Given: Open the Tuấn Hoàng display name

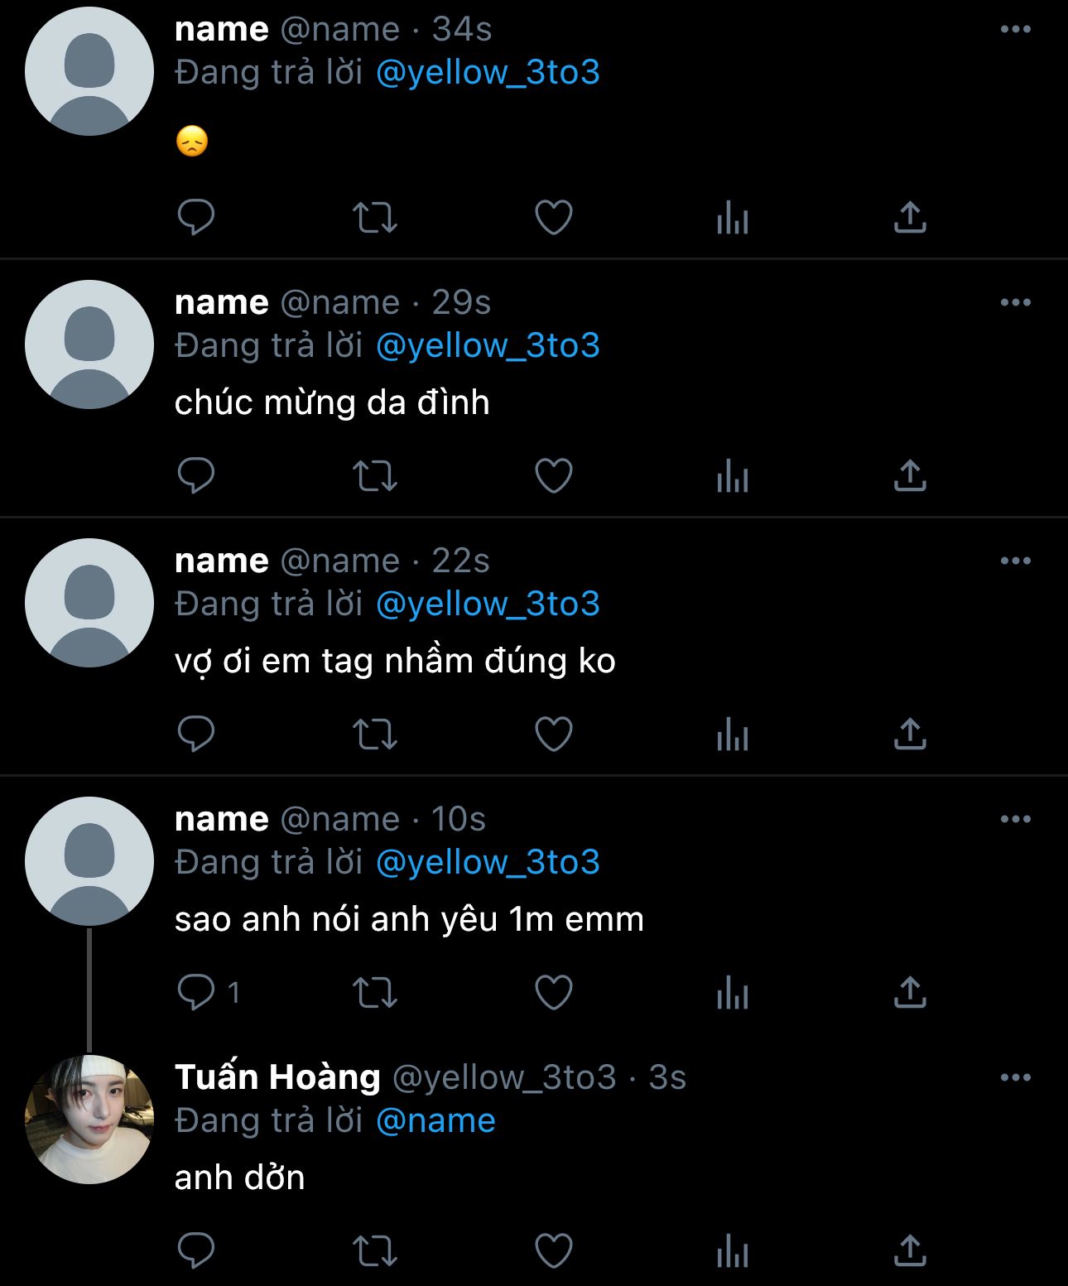Looking at the screenshot, I should click(277, 1077).
